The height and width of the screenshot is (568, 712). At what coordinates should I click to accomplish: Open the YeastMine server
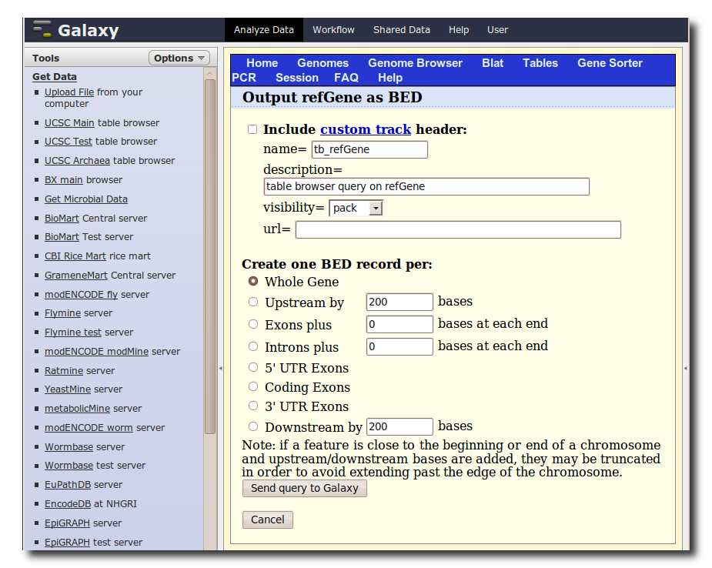pyautogui.click(x=68, y=389)
